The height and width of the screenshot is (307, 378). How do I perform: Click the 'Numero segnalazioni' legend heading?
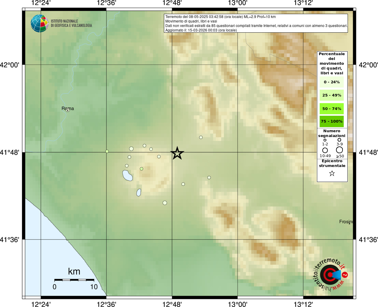[x=332, y=133]
